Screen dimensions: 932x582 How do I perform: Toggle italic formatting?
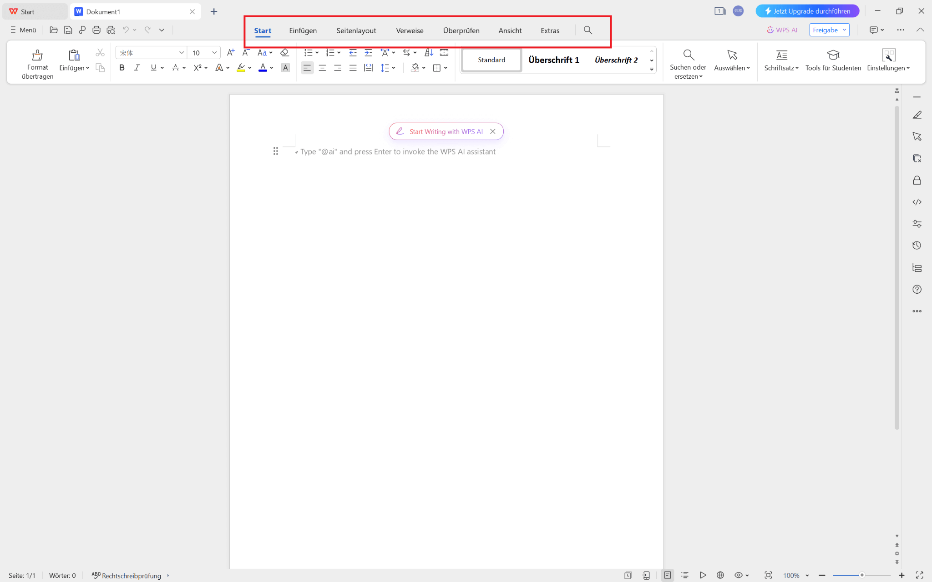[137, 67]
